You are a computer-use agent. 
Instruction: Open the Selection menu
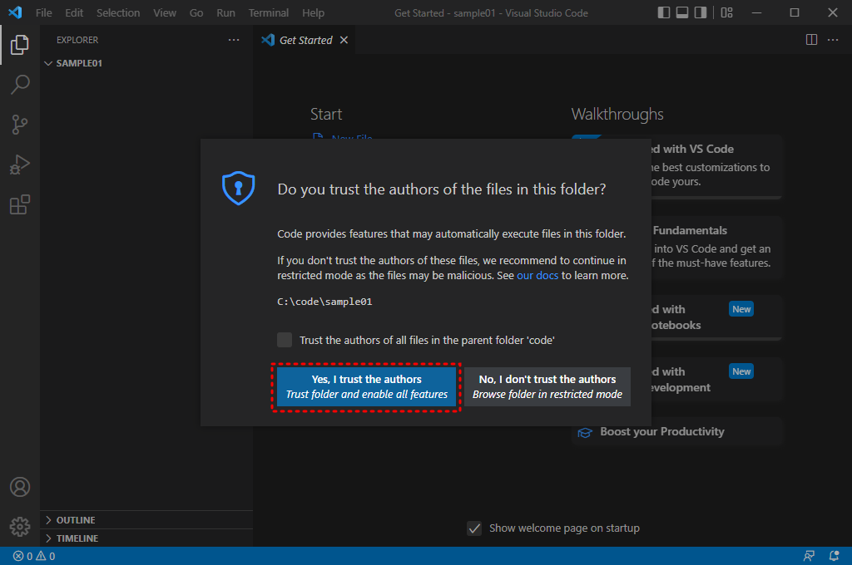[118, 12]
